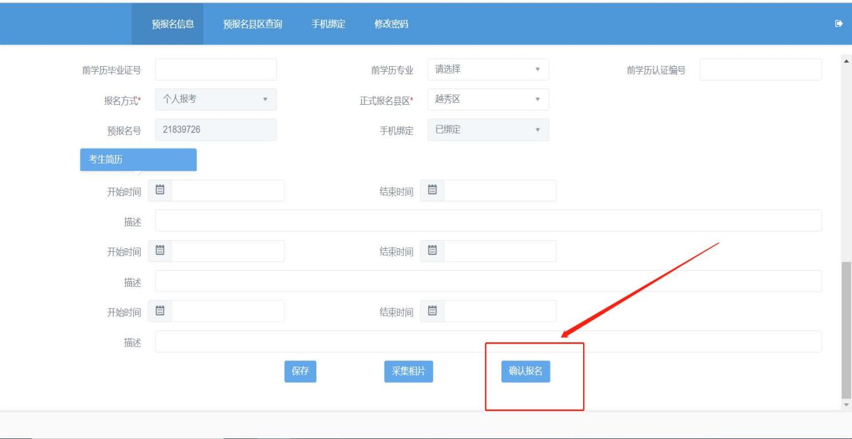Open calendar icon for first 开始时间
The width and height of the screenshot is (852, 439).
pyautogui.click(x=160, y=190)
